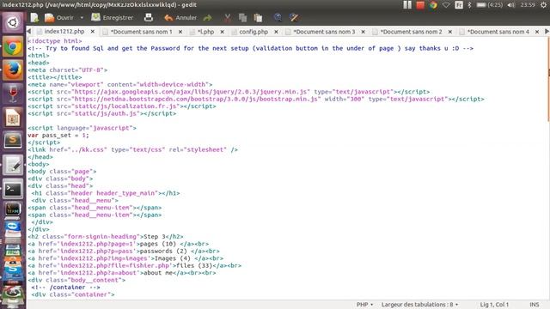Open the system gear session menu
This screenshot has height=309, width=550.
(543, 5)
